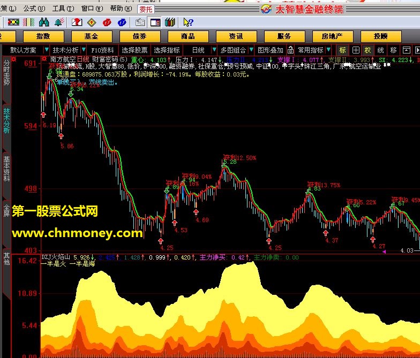Expand the 日线 period dropdown arrow
This screenshot has height=358, width=420.
point(214,50)
